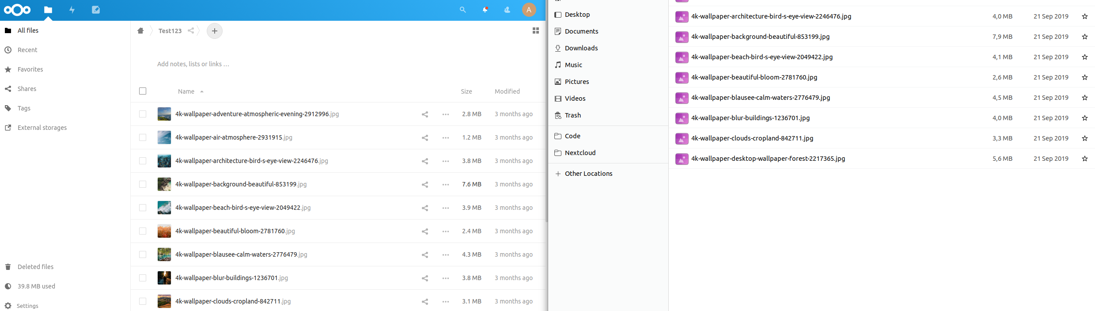Open the Contacts menu icon
Image resolution: width=1095 pixels, height=311 pixels.
pyautogui.click(x=507, y=10)
